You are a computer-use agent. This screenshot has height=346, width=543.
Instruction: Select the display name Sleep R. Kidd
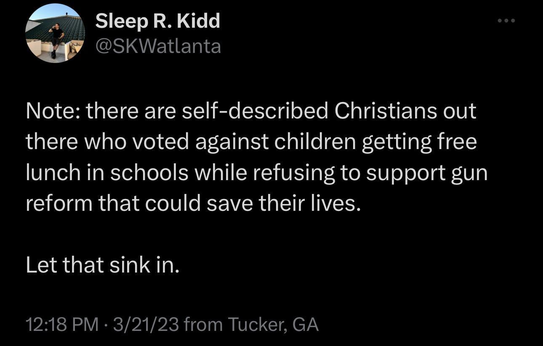[x=158, y=20]
